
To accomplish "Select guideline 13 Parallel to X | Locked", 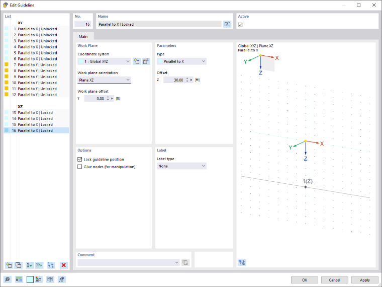I will click(36, 112).
